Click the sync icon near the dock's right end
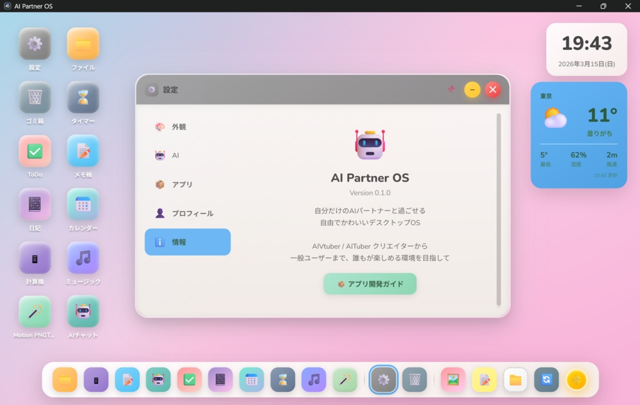Screen dimensions: 640x405 (546, 379)
